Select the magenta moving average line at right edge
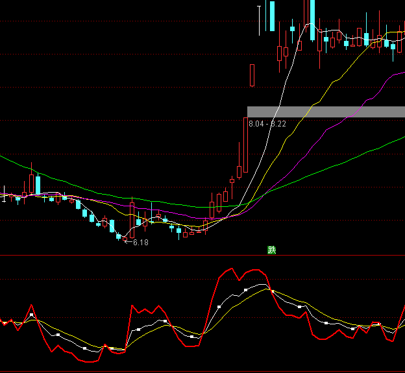Image resolution: width=405 pixels, height=373 pixels. (397, 74)
